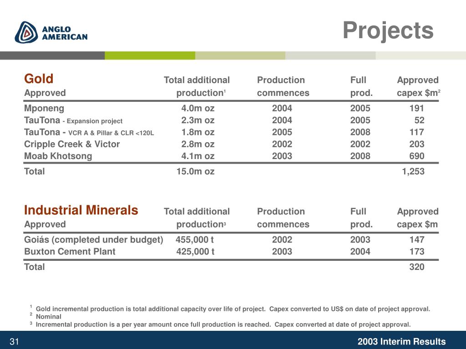Select Industrial Minerals 'Full prod.' header
Image resolution: width=466 pixels, height=349 pixels.
pos(361,218)
